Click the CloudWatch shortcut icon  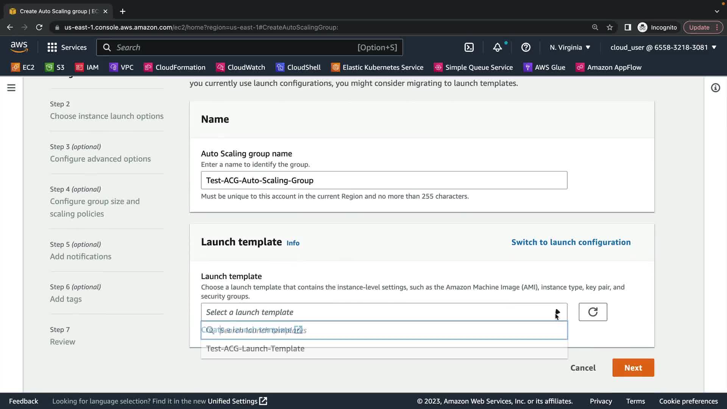pyautogui.click(x=220, y=67)
